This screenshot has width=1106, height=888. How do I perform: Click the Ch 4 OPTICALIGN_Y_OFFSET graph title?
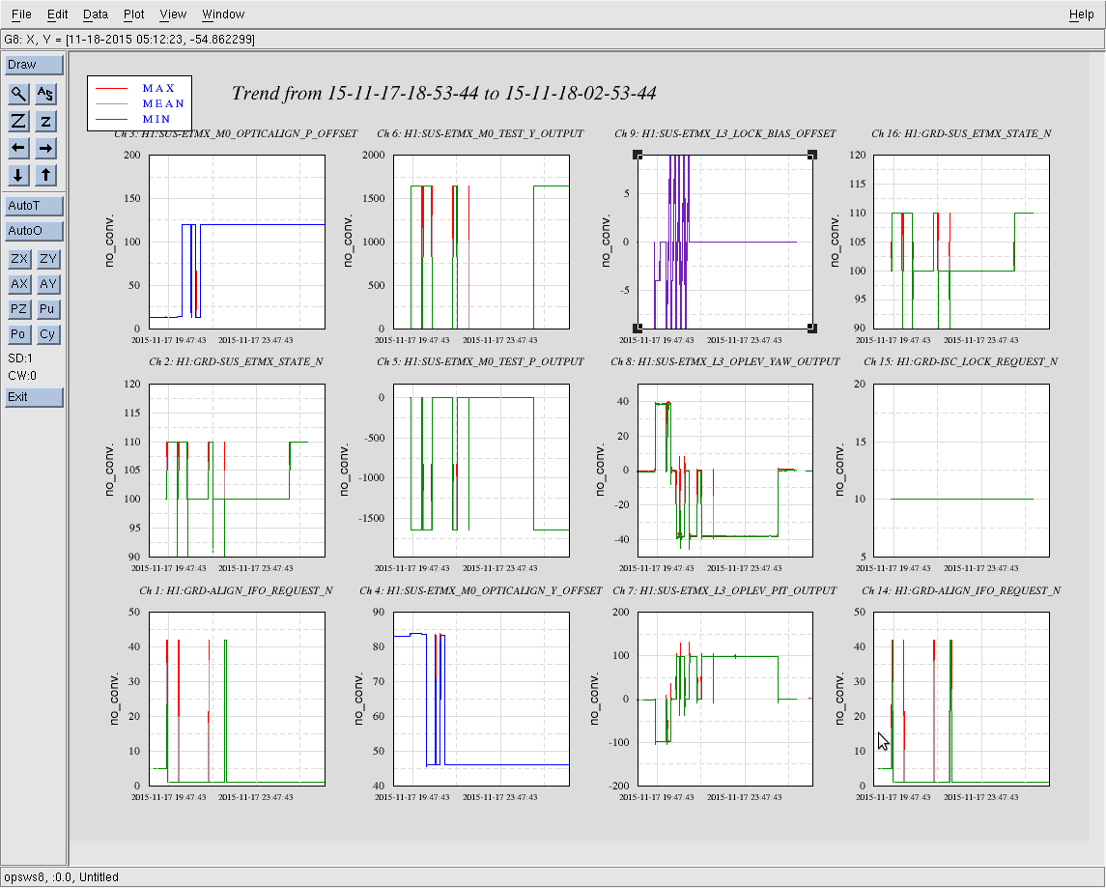481,590
